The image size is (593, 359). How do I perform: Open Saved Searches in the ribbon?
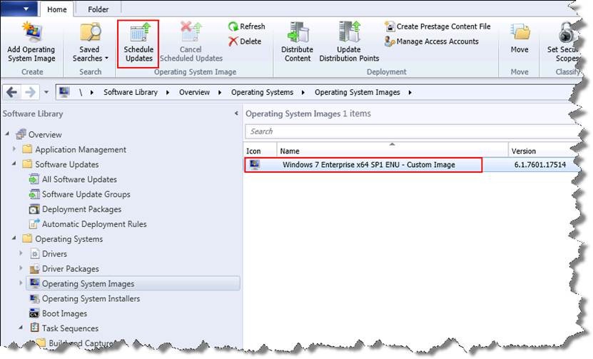(x=90, y=42)
